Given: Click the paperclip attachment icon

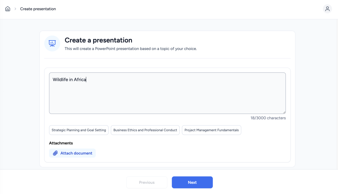Looking at the screenshot, I should pyautogui.click(x=55, y=153).
